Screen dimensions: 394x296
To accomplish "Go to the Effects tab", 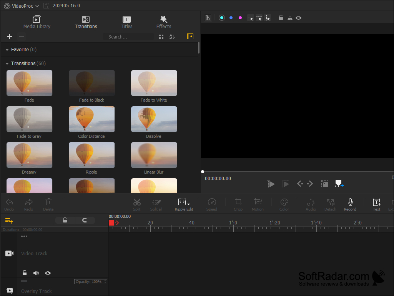I will pos(164,22).
